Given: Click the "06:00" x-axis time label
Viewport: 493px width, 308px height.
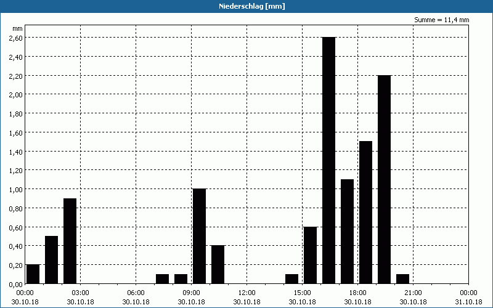Looking at the screenshot, I should click(136, 293).
